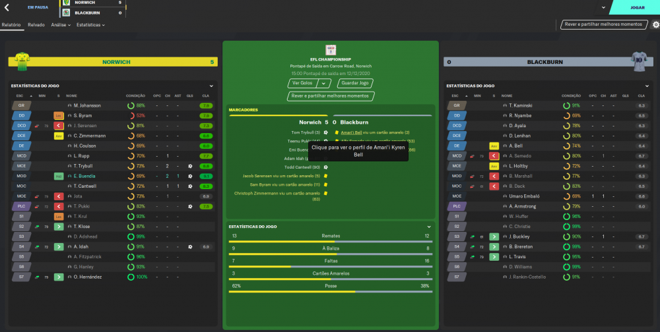Click E. Buendía's green status badge
This screenshot has width=660, height=332.
(59, 176)
